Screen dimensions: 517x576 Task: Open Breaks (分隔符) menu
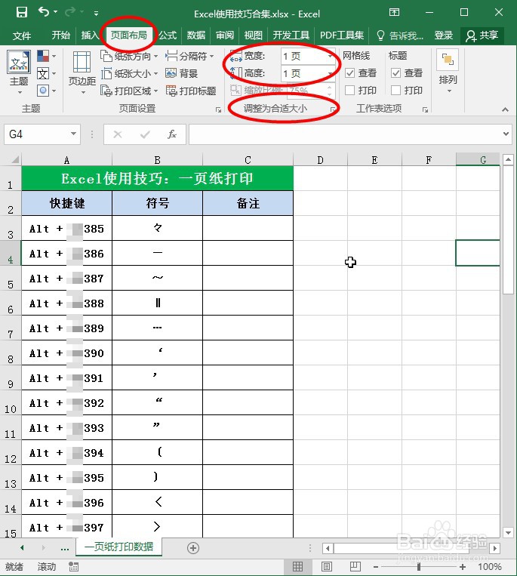[x=189, y=56]
